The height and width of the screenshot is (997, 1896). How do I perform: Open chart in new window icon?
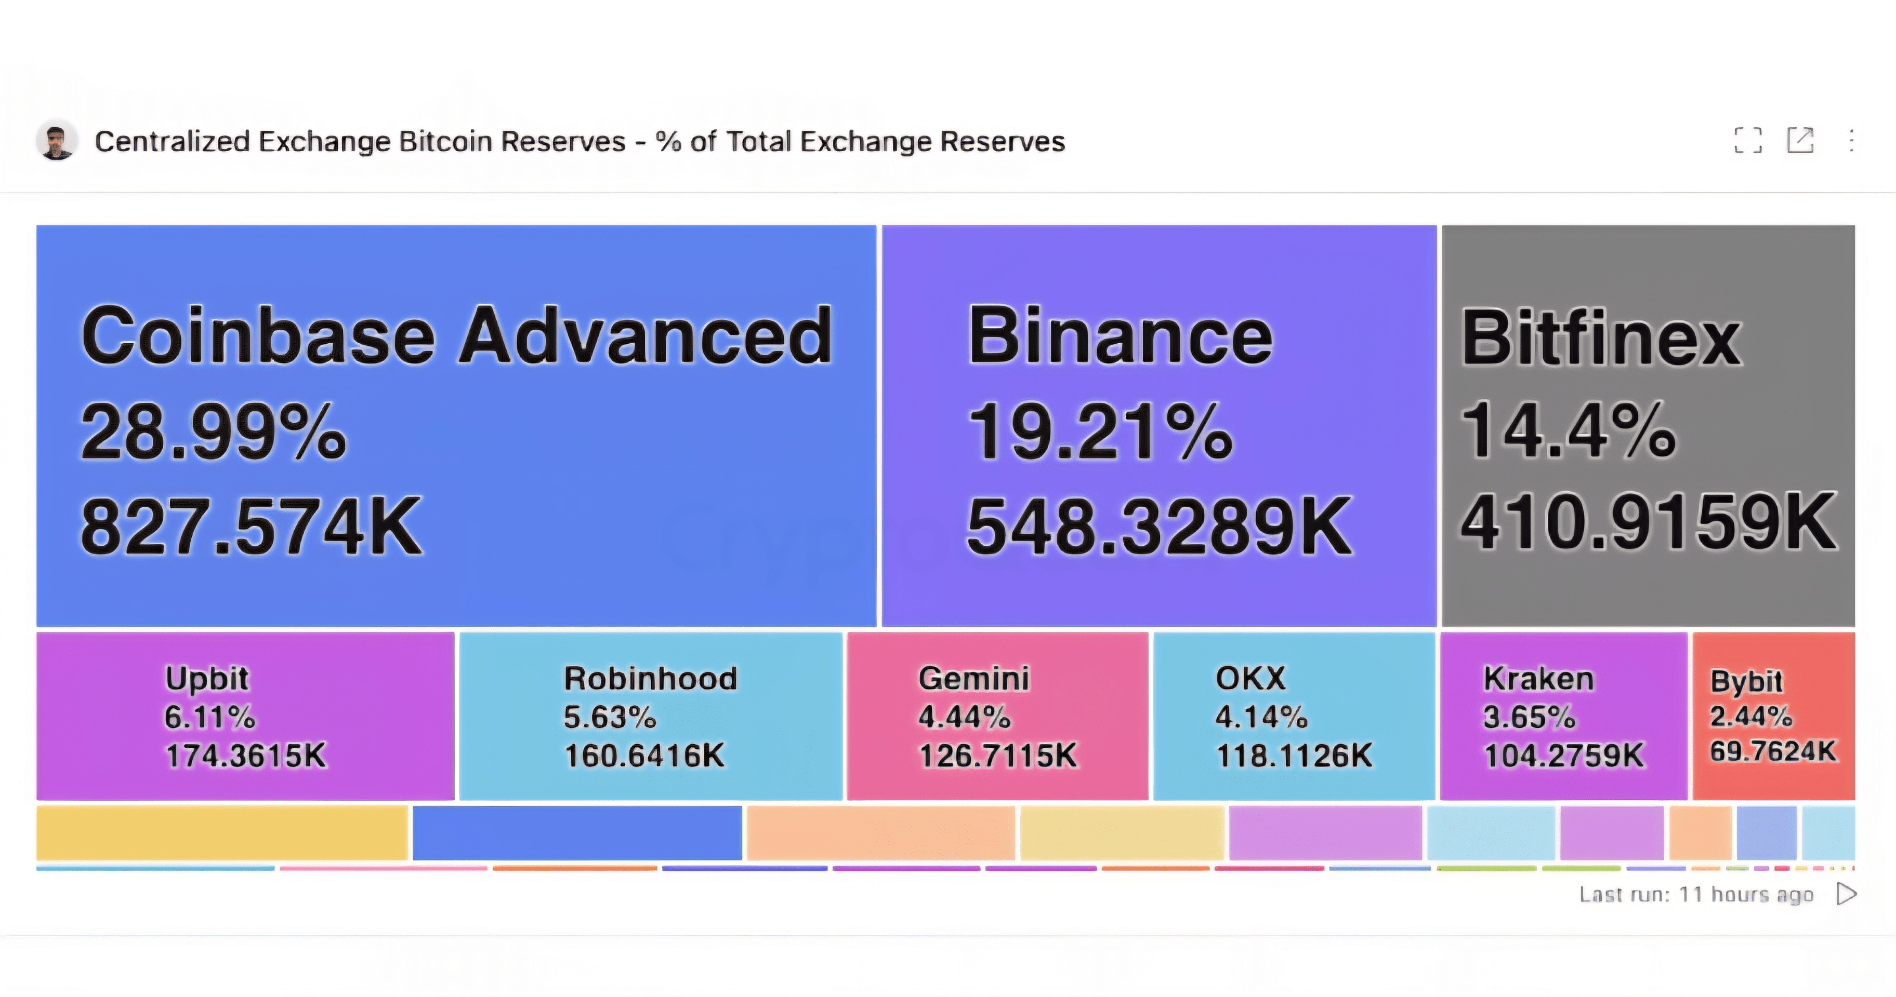[x=1800, y=140]
